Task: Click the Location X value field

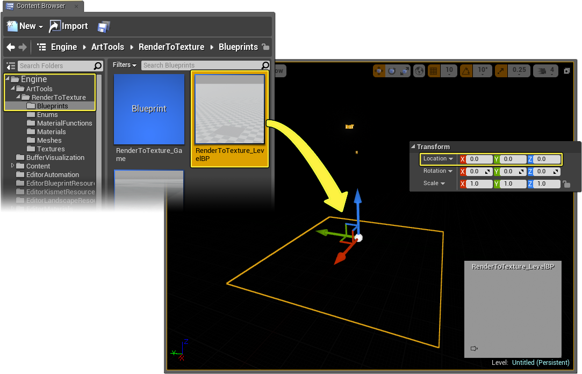Action: pyautogui.click(x=479, y=159)
